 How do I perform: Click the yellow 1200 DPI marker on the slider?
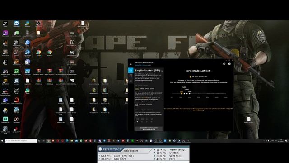(182, 94)
